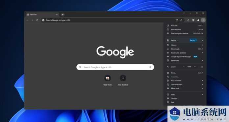
Task: Click the fullscreen icon in Zoom row
Action: tap(202, 67)
